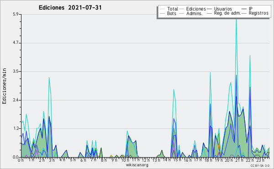The image size is (274, 169).
Task: Click the '6 h' x-axis label
Action: click(83, 160)
